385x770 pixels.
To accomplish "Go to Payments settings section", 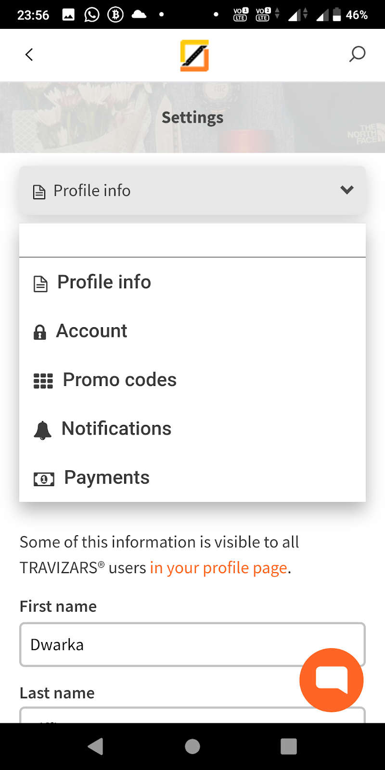I will tap(107, 477).
